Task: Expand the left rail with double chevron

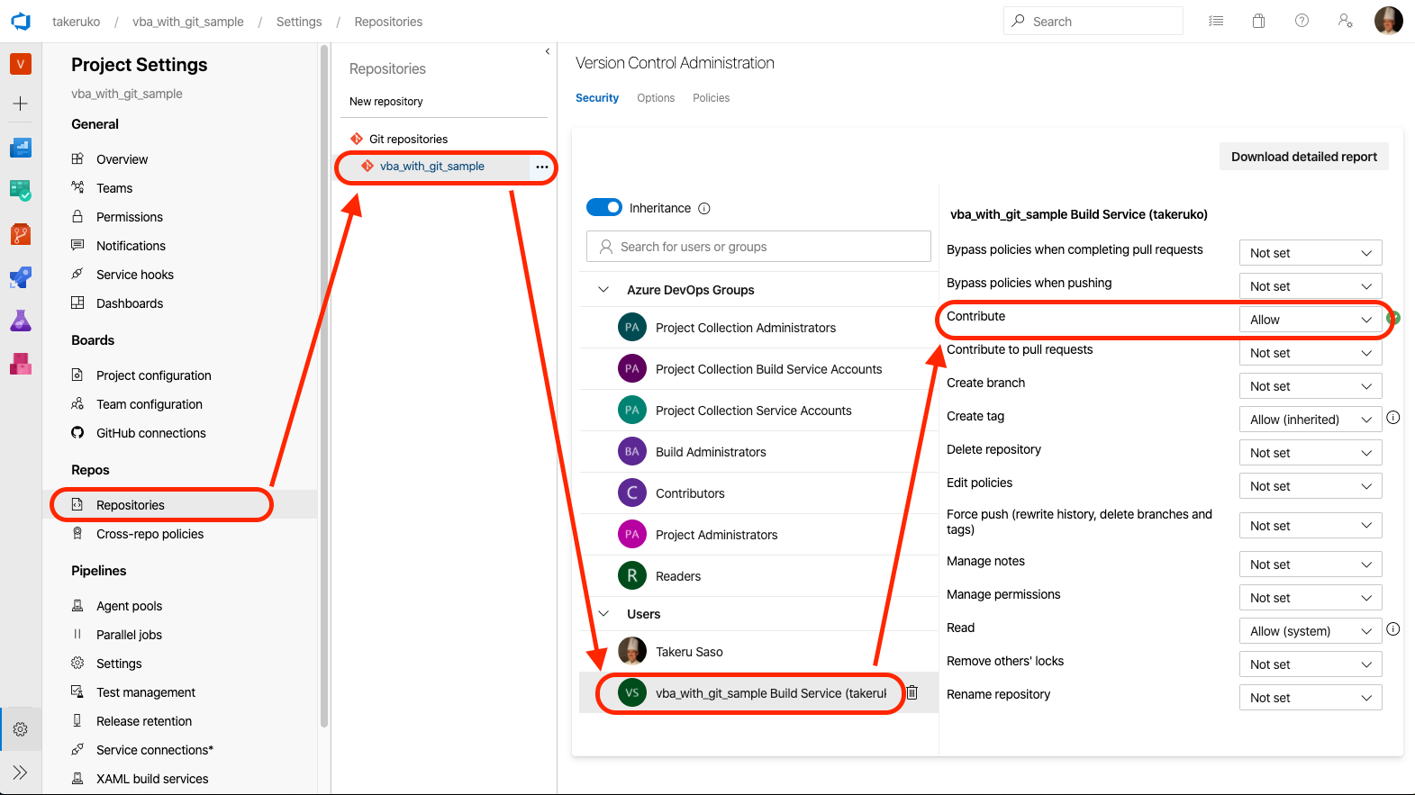Action: pos(21,772)
